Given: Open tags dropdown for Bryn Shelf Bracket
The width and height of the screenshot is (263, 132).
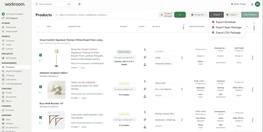Looking at the screenshot, I should tap(124, 120).
